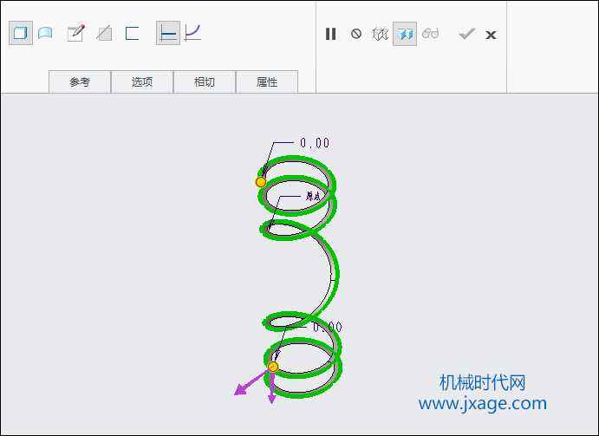This screenshot has width=599, height=436.
Task: Open the 属性 tab
Action: [x=267, y=81]
